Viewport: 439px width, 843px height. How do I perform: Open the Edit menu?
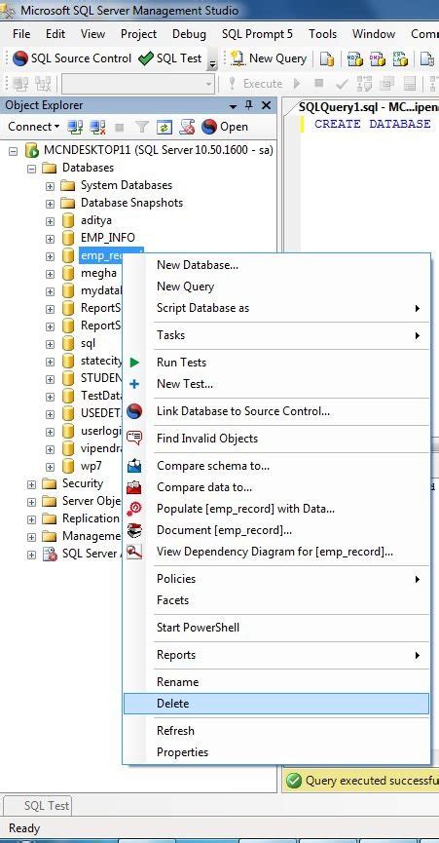(x=55, y=34)
